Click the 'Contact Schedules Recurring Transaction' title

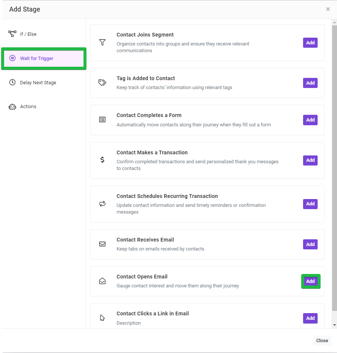click(x=167, y=196)
